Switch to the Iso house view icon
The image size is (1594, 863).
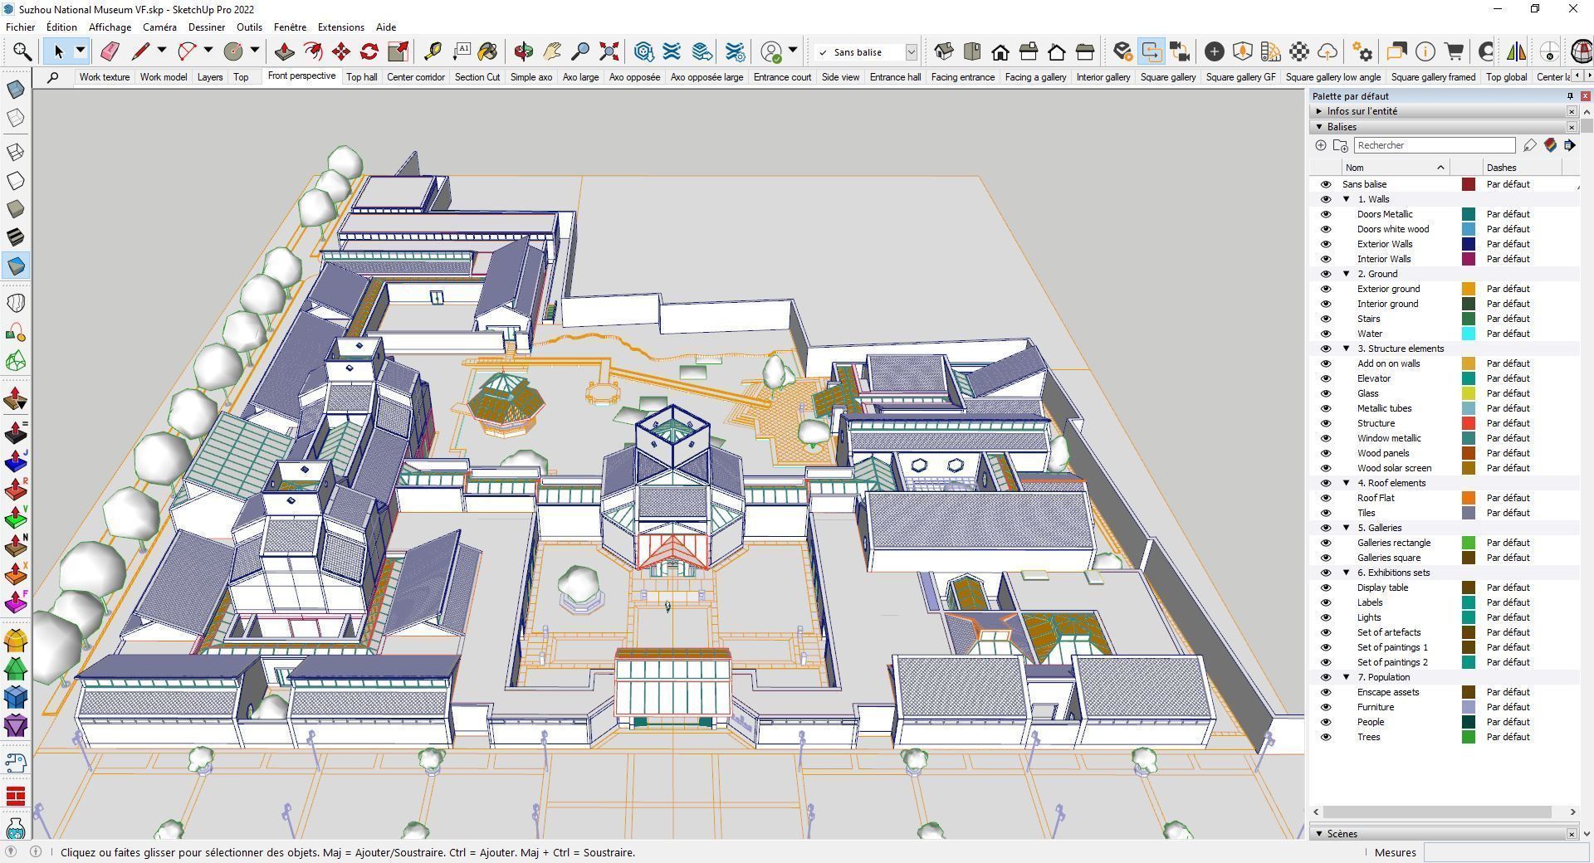click(x=944, y=51)
